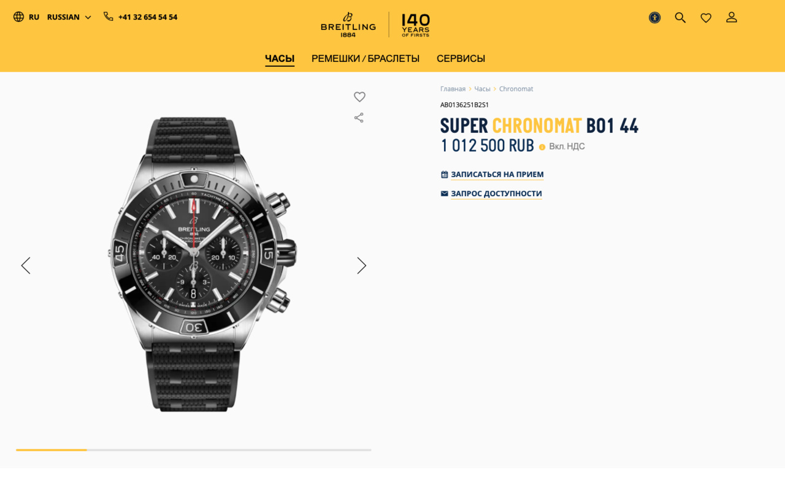Open the accessibility options icon
The width and height of the screenshot is (785, 489).
pyautogui.click(x=654, y=18)
